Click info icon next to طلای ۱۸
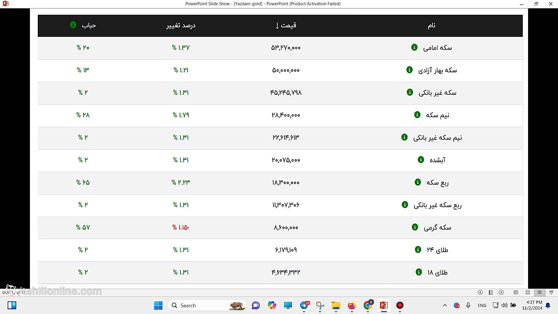 click(x=419, y=272)
